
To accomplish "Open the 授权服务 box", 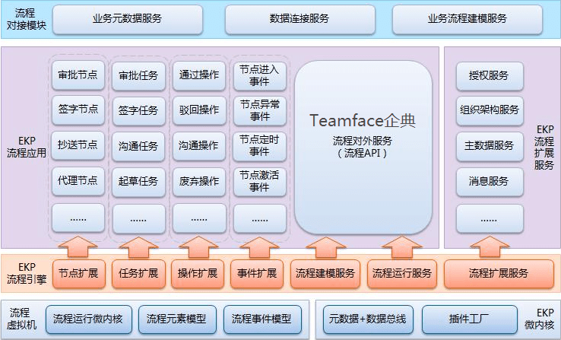I will [x=490, y=75].
